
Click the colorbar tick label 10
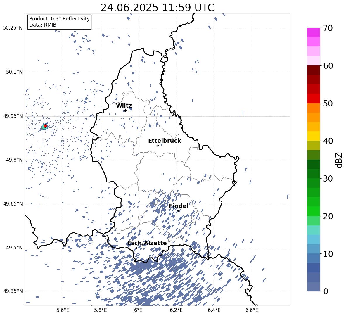tap(328, 254)
